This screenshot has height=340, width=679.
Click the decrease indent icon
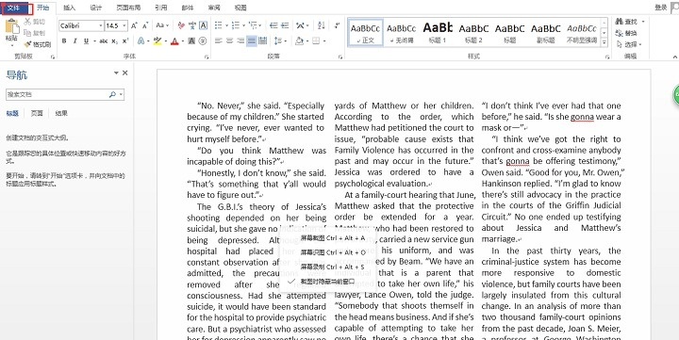[x=273, y=25]
